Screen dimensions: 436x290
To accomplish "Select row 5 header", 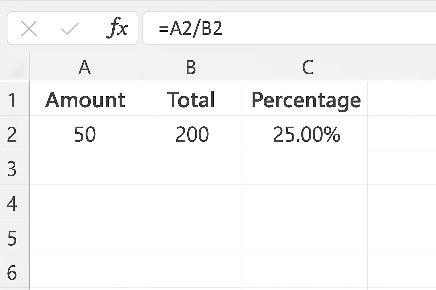I will (12, 238).
